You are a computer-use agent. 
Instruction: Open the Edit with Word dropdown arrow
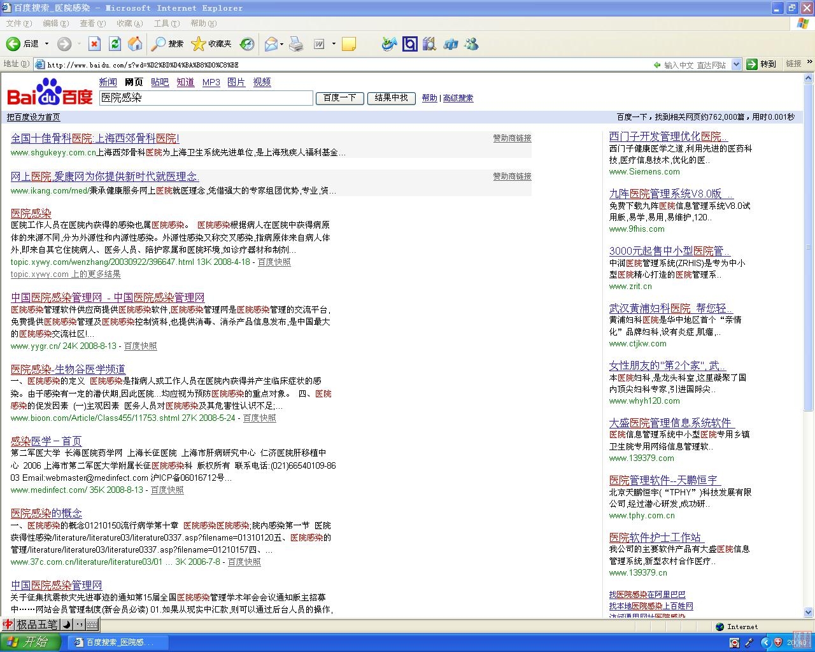coord(333,43)
